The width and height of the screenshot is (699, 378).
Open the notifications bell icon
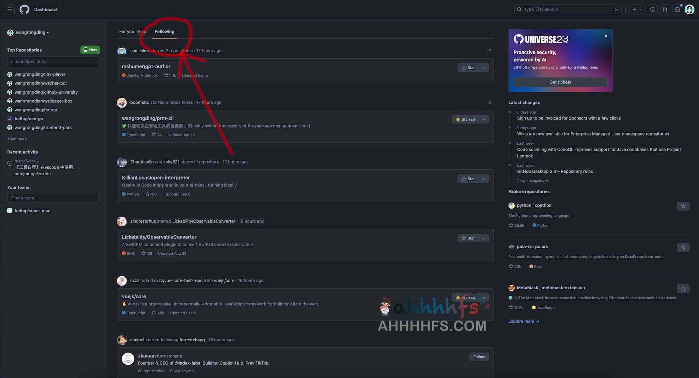coord(676,9)
